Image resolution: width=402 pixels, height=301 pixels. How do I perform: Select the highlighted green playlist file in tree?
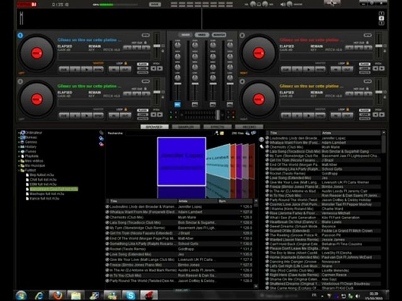pos(54,189)
